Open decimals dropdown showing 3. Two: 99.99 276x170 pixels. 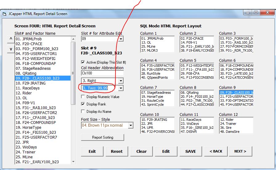coord(121,88)
